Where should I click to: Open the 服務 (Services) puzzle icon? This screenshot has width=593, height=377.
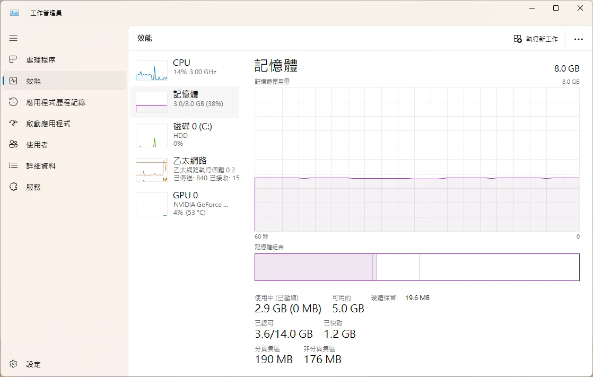(x=14, y=187)
